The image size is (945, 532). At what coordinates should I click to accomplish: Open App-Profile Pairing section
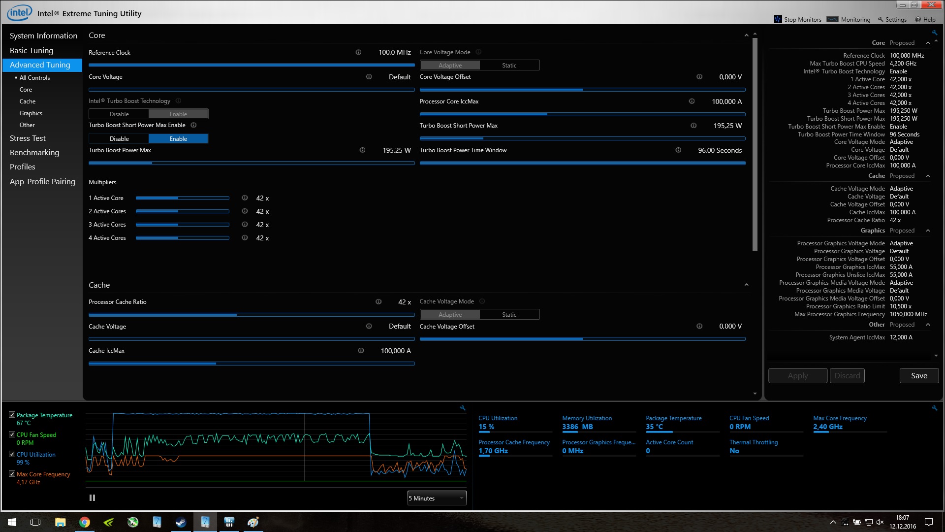tap(42, 182)
